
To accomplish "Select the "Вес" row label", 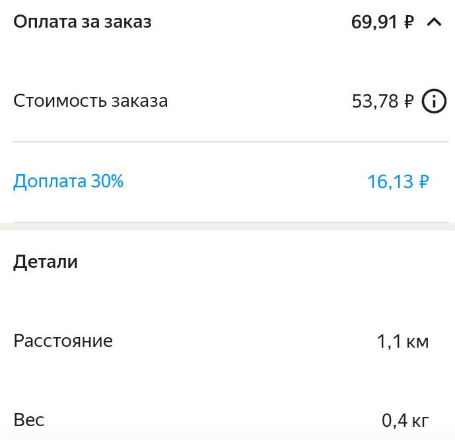I will pyautogui.click(x=29, y=420).
